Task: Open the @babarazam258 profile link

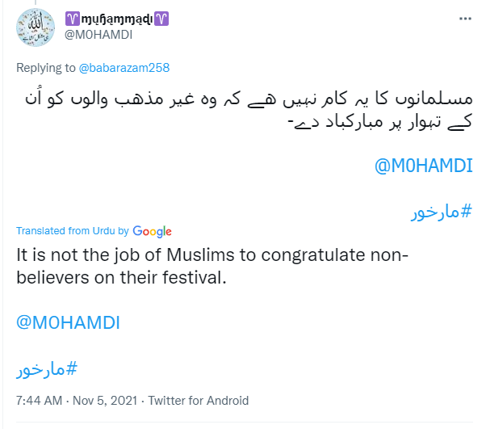Action: (124, 69)
